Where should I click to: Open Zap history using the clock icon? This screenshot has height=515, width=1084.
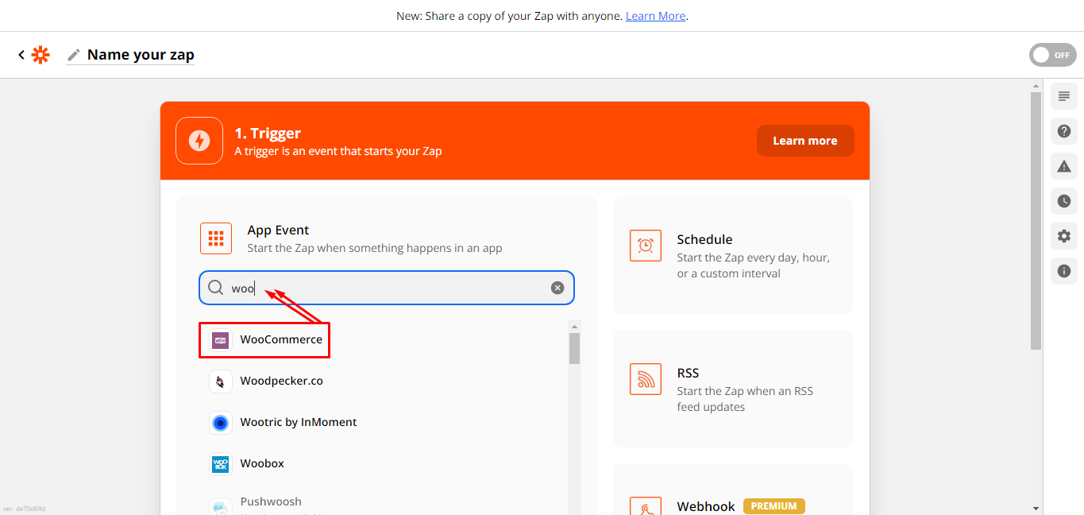tap(1063, 201)
